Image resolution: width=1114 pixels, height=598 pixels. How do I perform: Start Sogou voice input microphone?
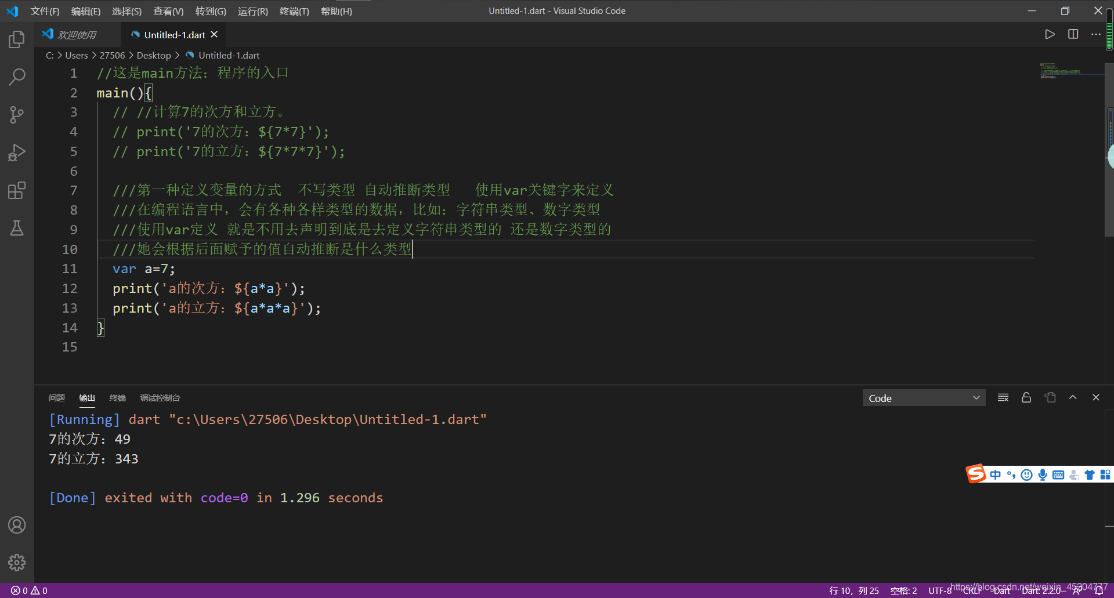point(1043,475)
